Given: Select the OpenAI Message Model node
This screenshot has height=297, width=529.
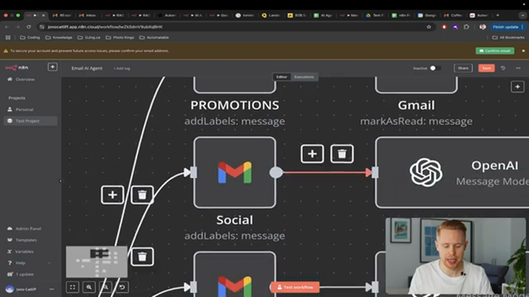Looking at the screenshot, I should (452, 172).
